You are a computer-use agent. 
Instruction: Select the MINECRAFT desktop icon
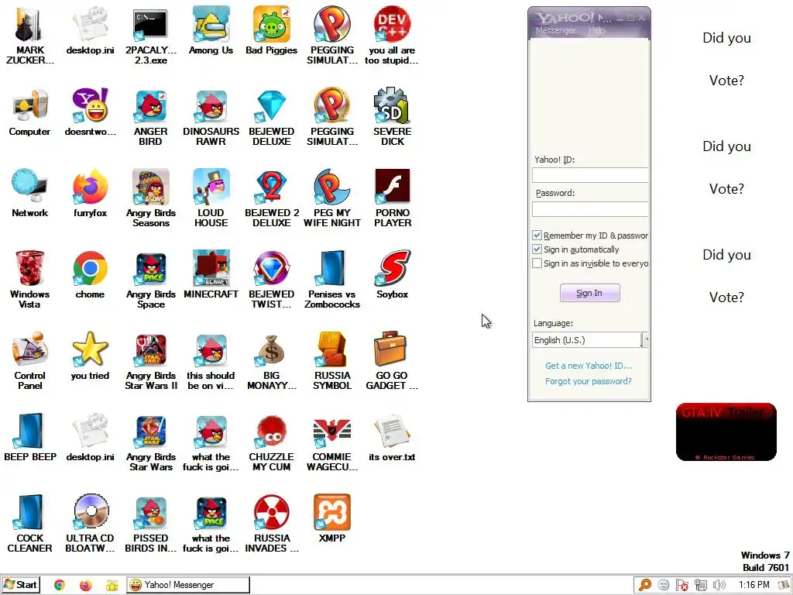click(x=211, y=275)
